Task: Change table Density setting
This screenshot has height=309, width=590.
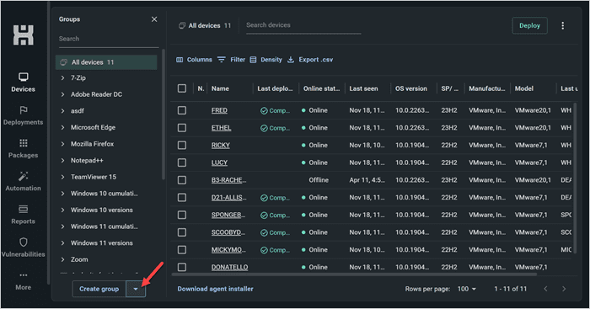Action: (266, 60)
